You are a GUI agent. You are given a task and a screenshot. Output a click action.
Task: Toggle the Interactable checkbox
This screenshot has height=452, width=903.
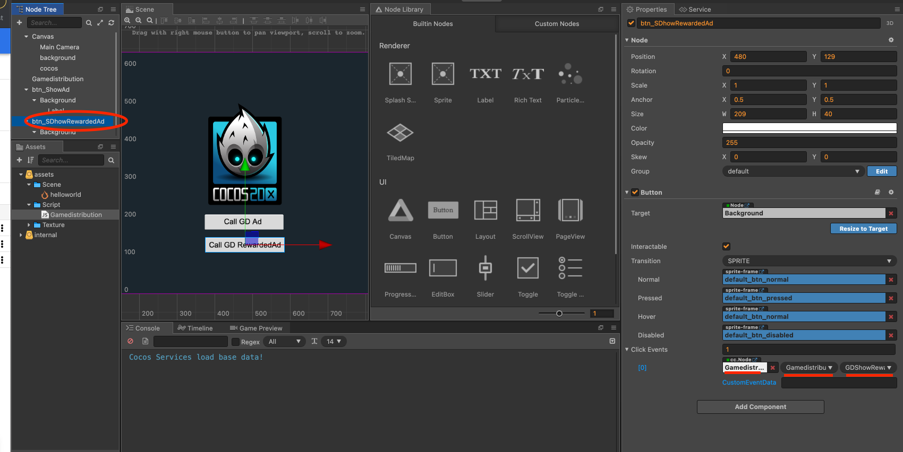point(726,247)
